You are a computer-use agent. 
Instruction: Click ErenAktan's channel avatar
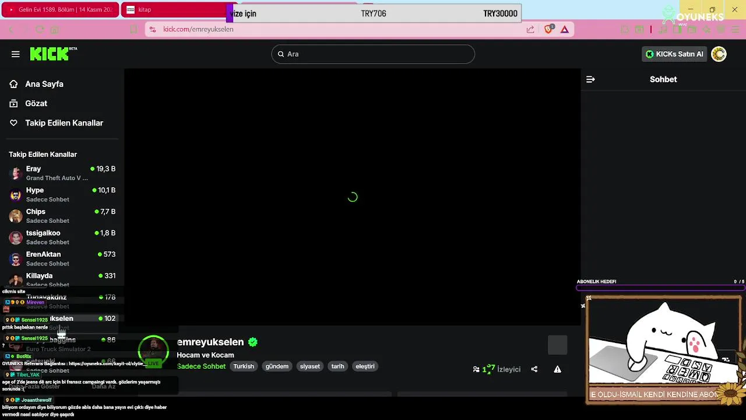tap(16, 259)
